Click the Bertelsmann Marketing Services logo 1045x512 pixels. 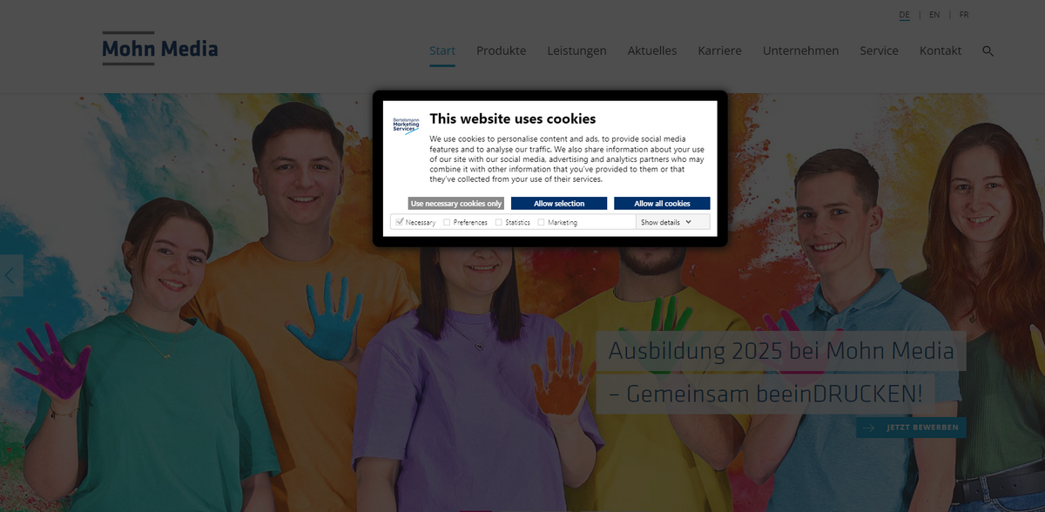pyautogui.click(x=406, y=125)
